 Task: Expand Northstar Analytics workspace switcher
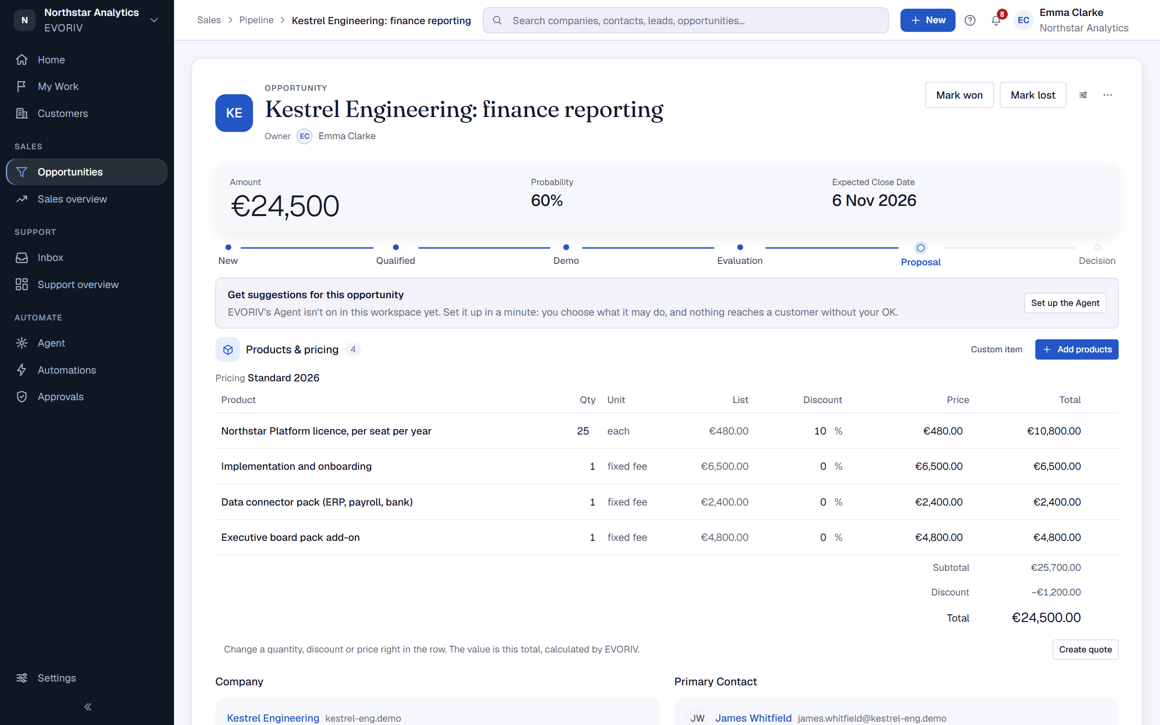[87, 20]
